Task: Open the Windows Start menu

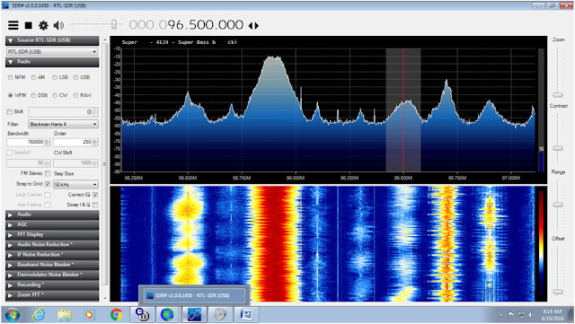Action: tap(12, 314)
